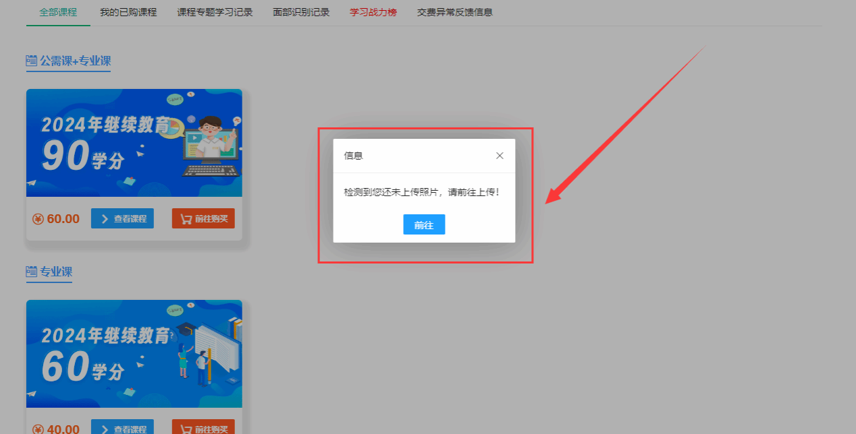
Task: View the 交费异常反馈信息 tab
Action: (454, 12)
